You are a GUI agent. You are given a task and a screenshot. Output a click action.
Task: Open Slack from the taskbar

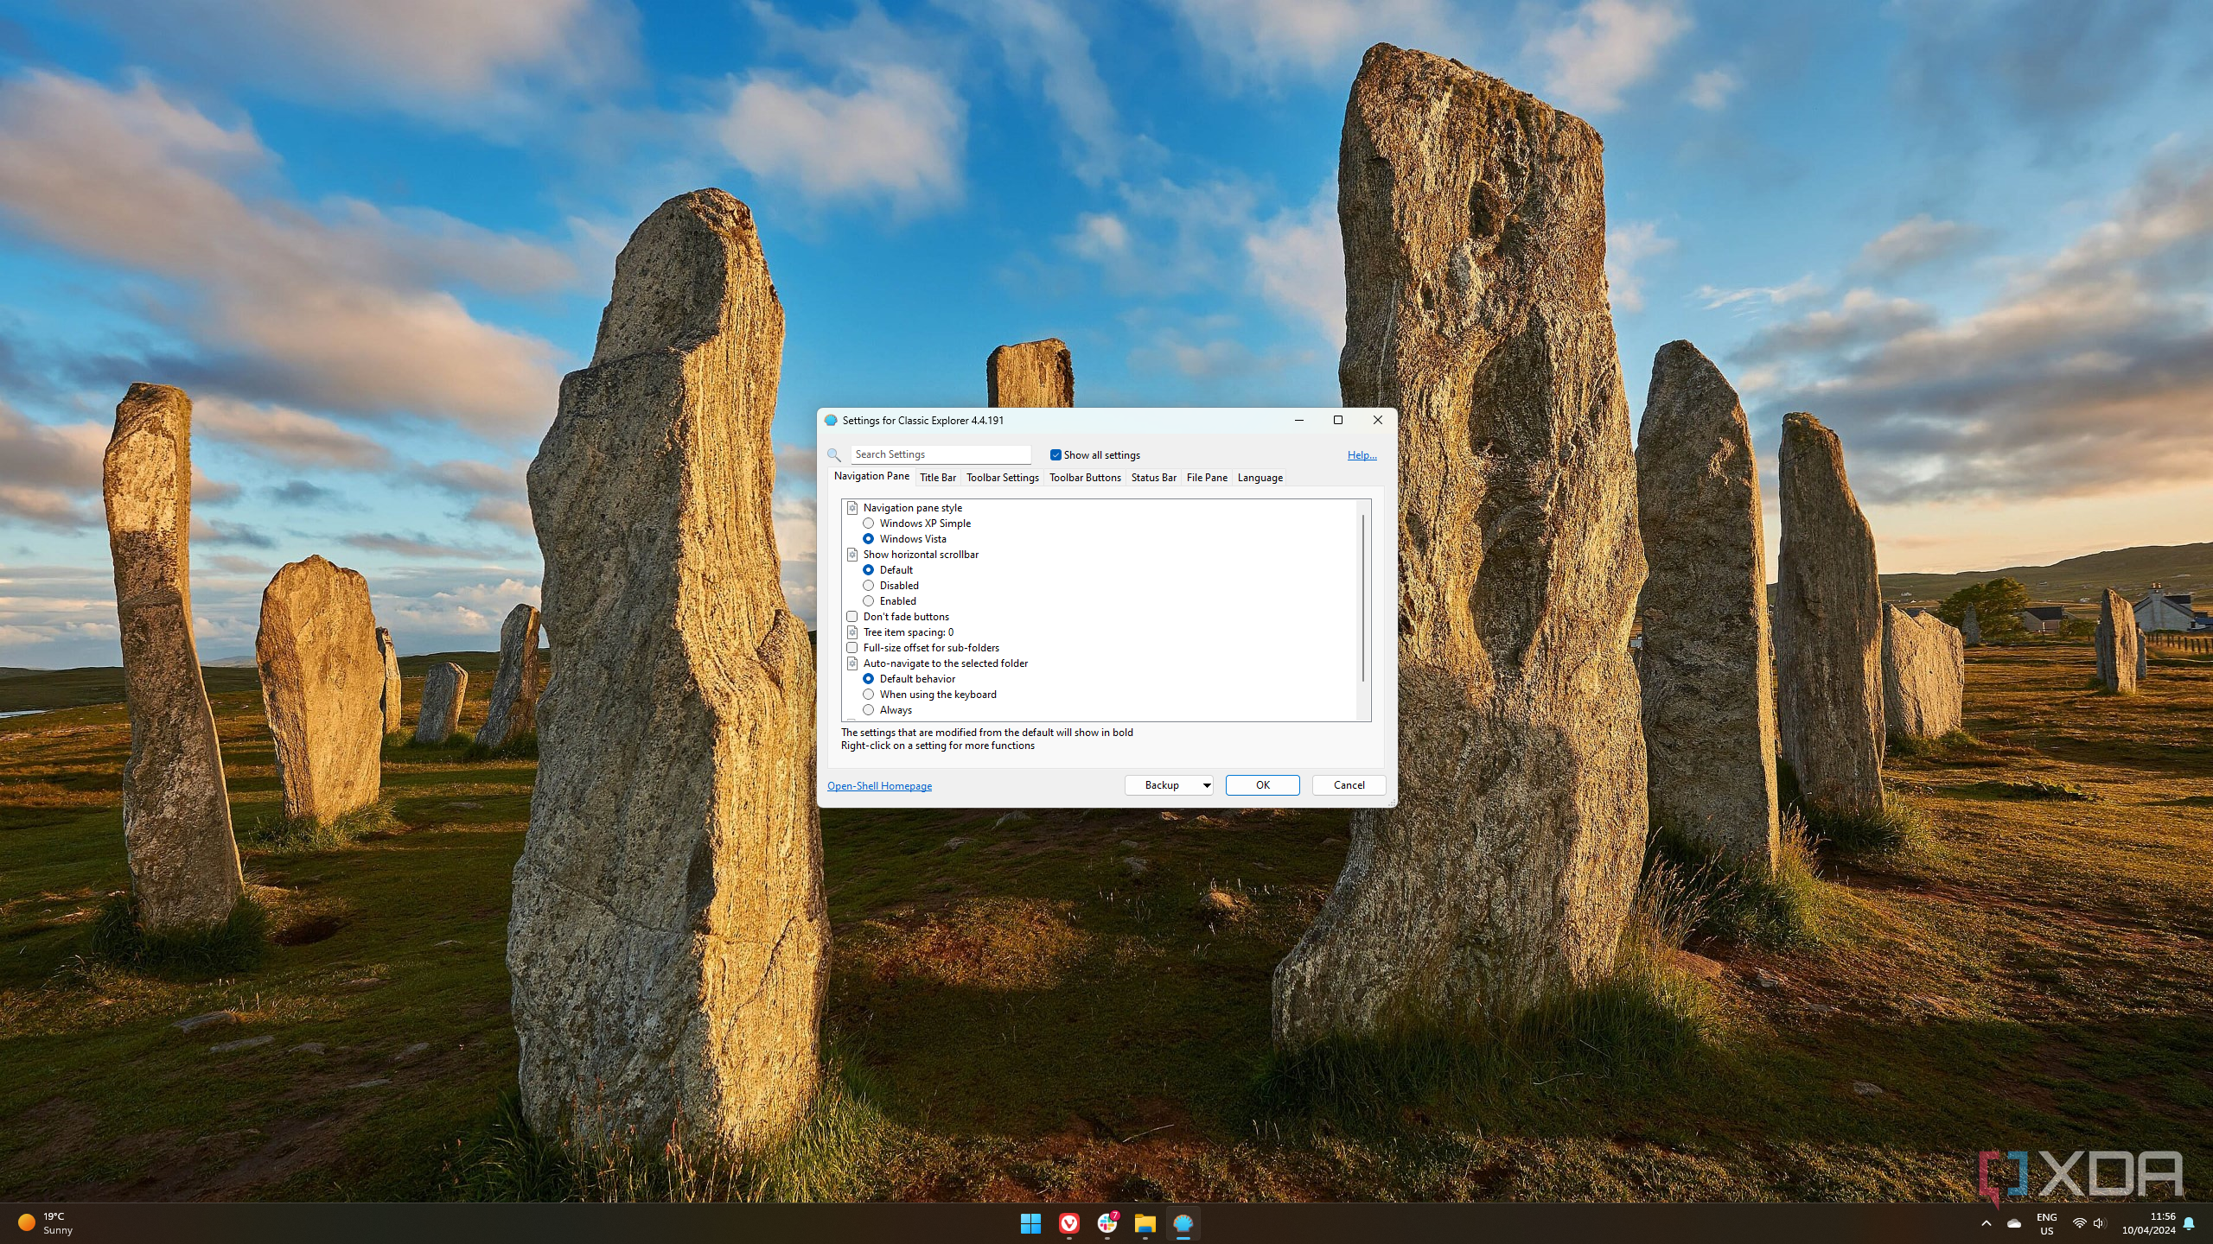pyautogui.click(x=1107, y=1223)
